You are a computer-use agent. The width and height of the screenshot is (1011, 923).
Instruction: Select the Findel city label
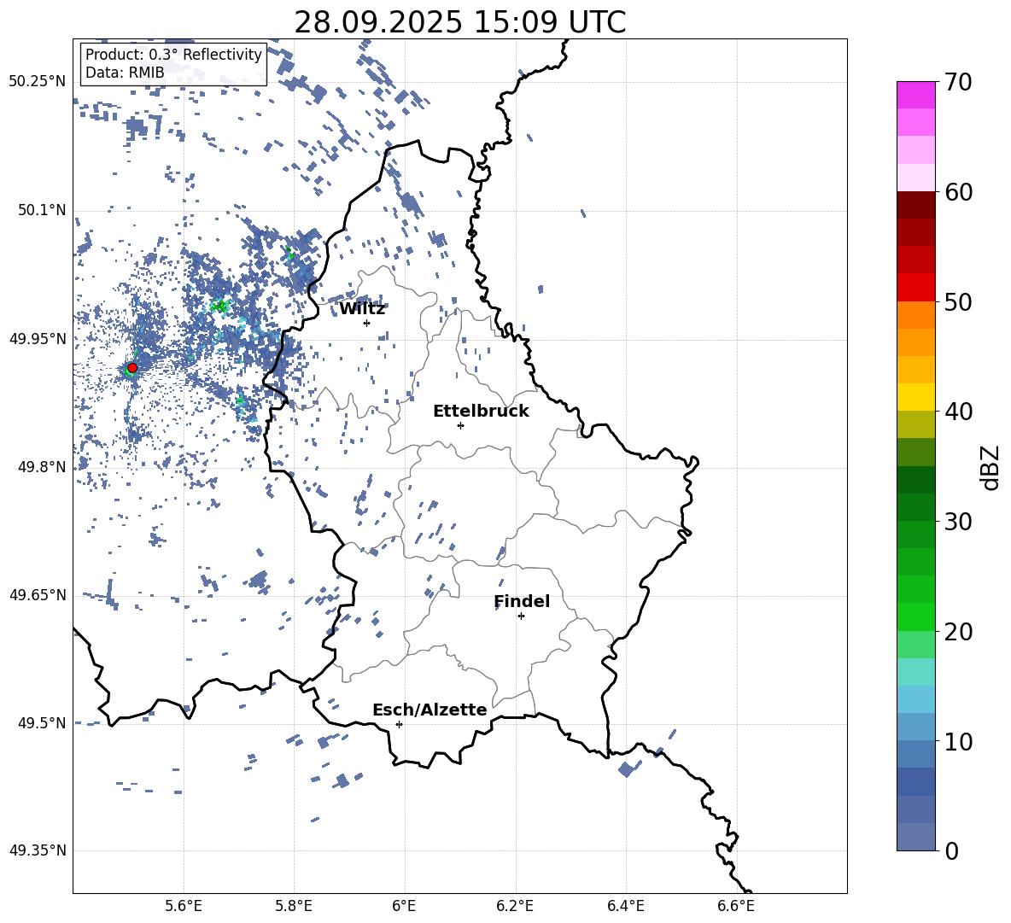522,601
